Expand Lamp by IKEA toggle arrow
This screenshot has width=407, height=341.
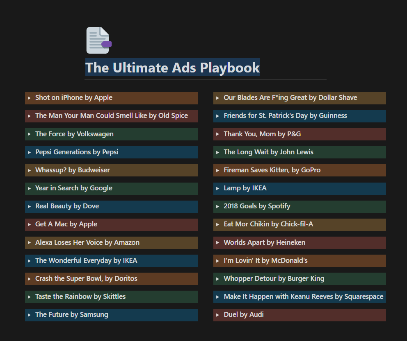pos(218,188)
